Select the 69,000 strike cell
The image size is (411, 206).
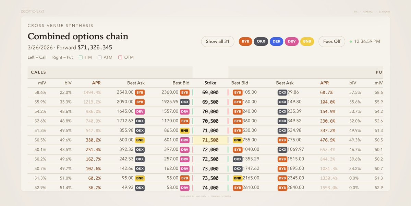click(210, 93)
